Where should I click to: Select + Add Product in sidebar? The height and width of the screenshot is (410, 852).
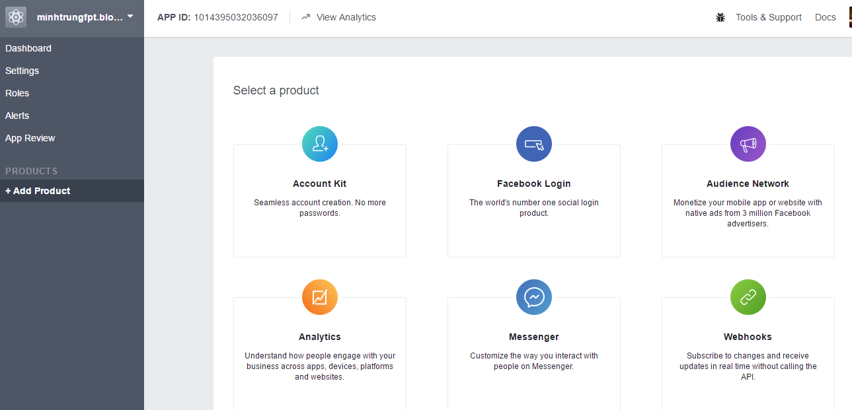[72, 191]
